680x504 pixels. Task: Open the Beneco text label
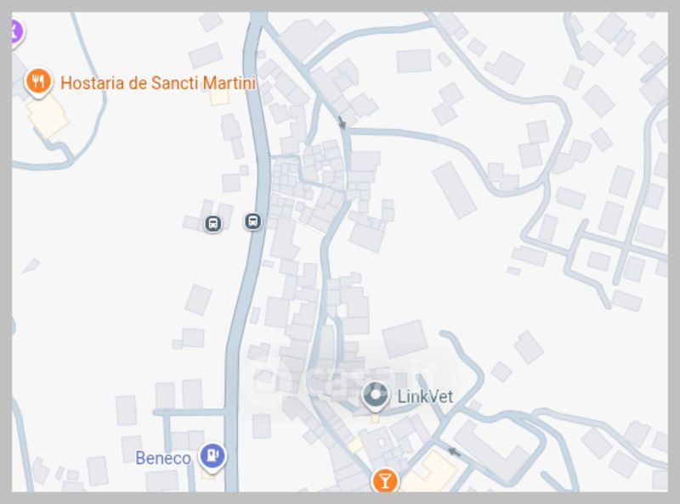[163, 458]
